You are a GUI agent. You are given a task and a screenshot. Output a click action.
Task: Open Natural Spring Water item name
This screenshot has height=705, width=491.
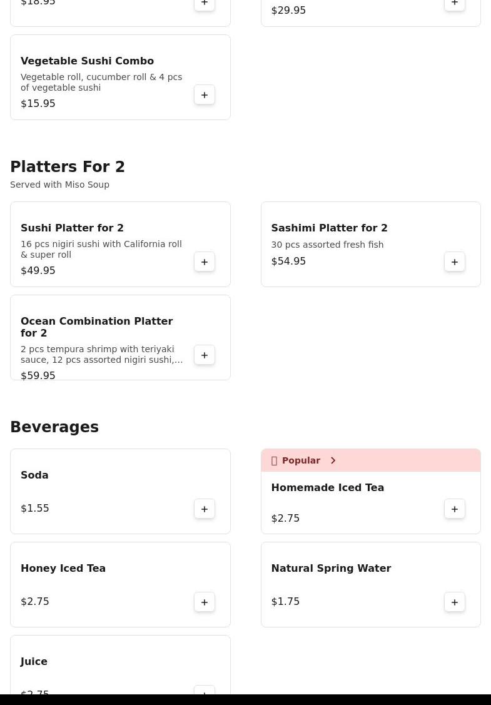click(331, 569)
